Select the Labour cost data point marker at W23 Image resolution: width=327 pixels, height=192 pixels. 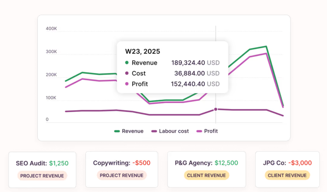pyautogui.click(x=216, y=109)
